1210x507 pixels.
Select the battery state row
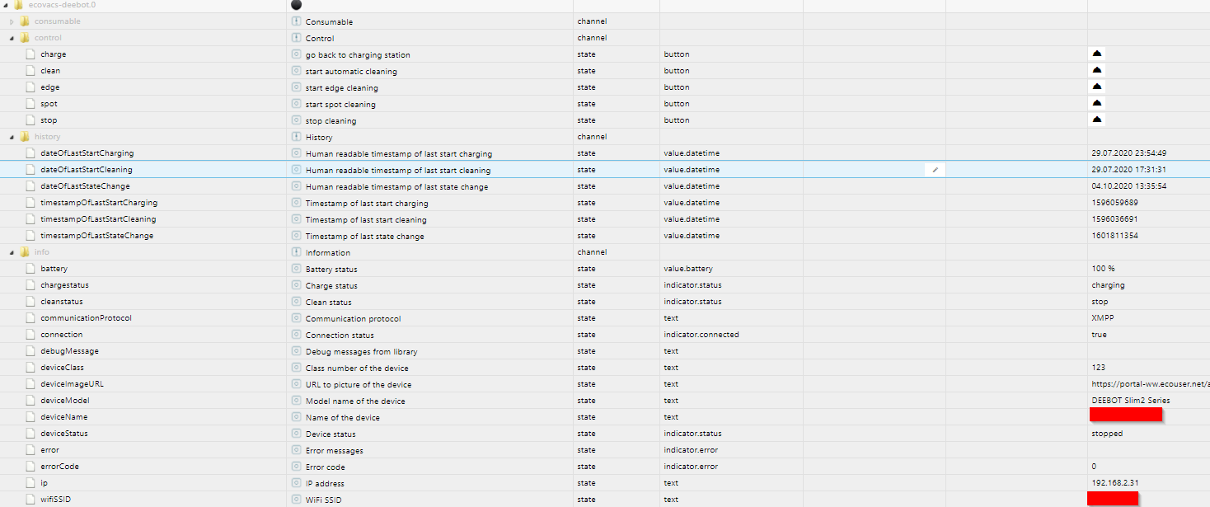[x=54, y=269]
